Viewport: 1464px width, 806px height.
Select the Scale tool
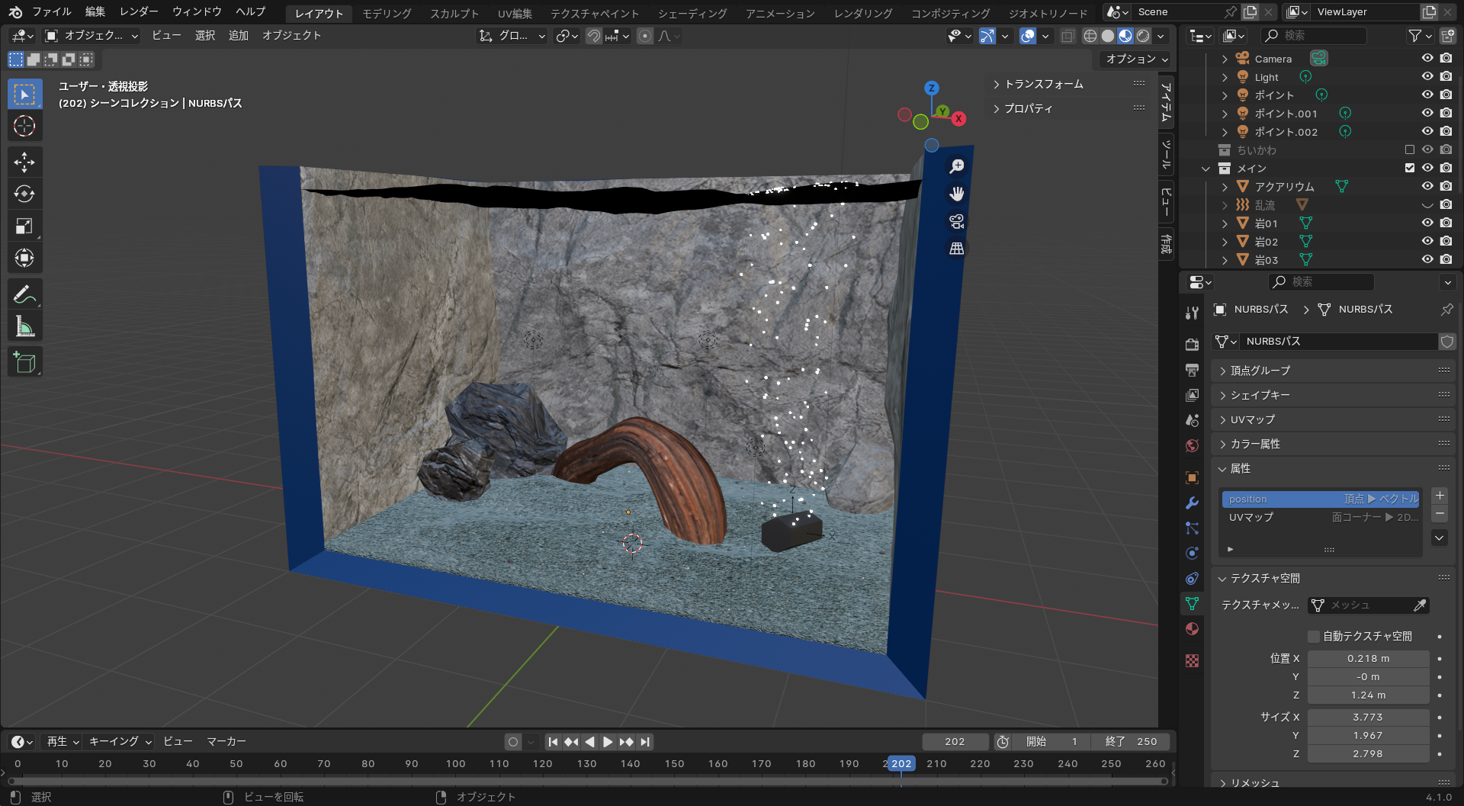click(x=24, y=226)
